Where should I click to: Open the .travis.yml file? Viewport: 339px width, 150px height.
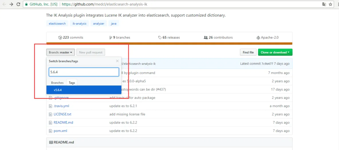[61, 106]
